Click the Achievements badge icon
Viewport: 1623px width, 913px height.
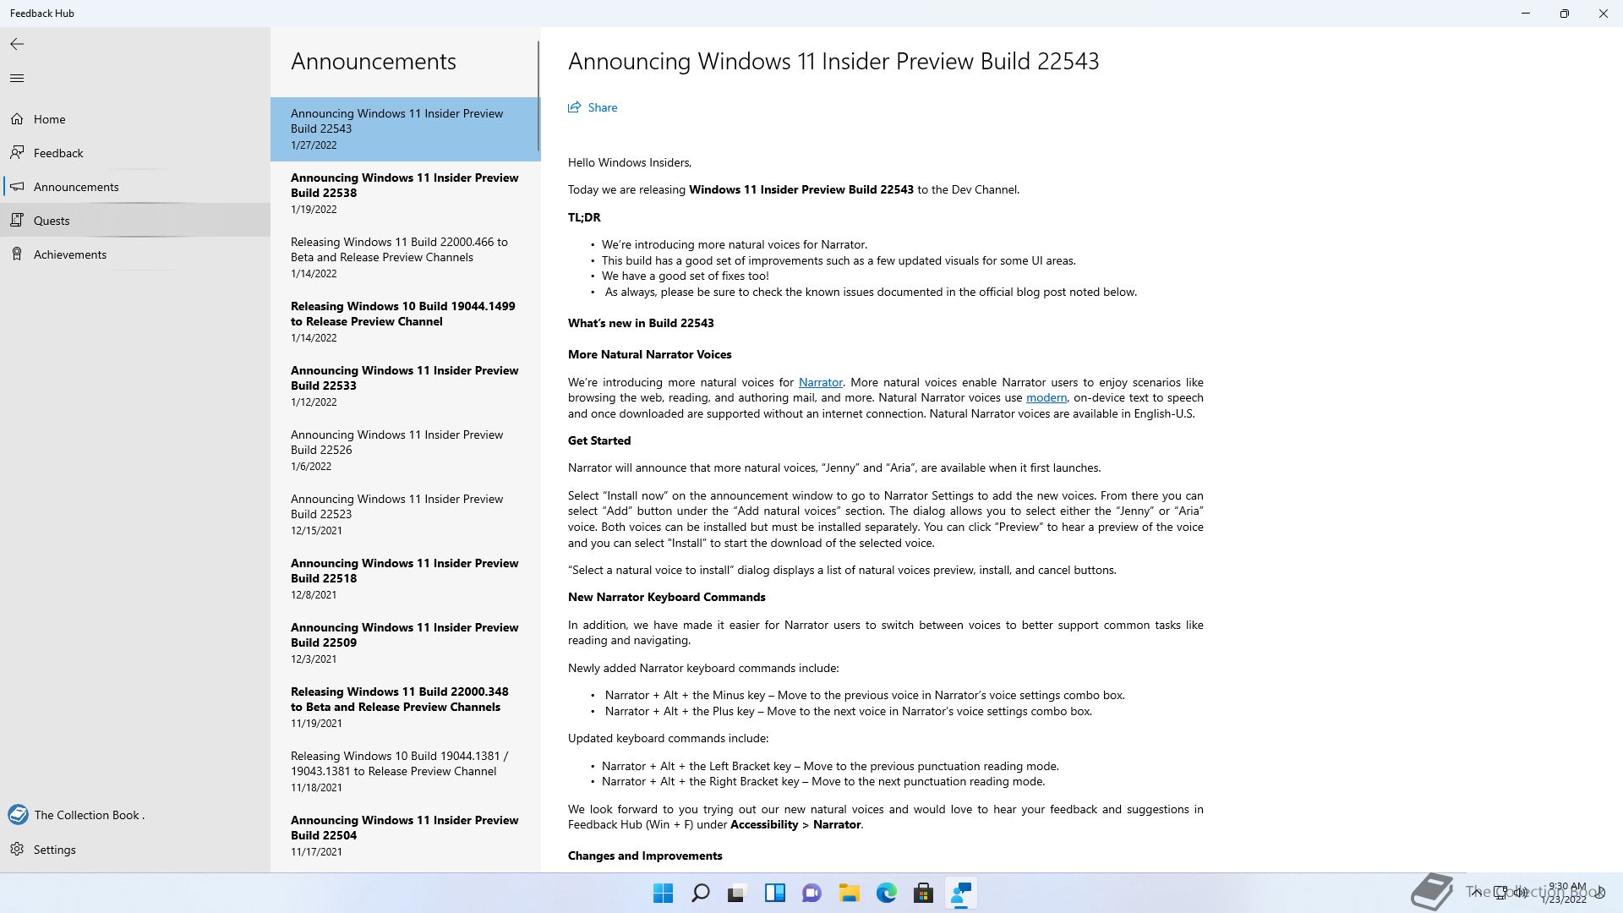[17, 254]
